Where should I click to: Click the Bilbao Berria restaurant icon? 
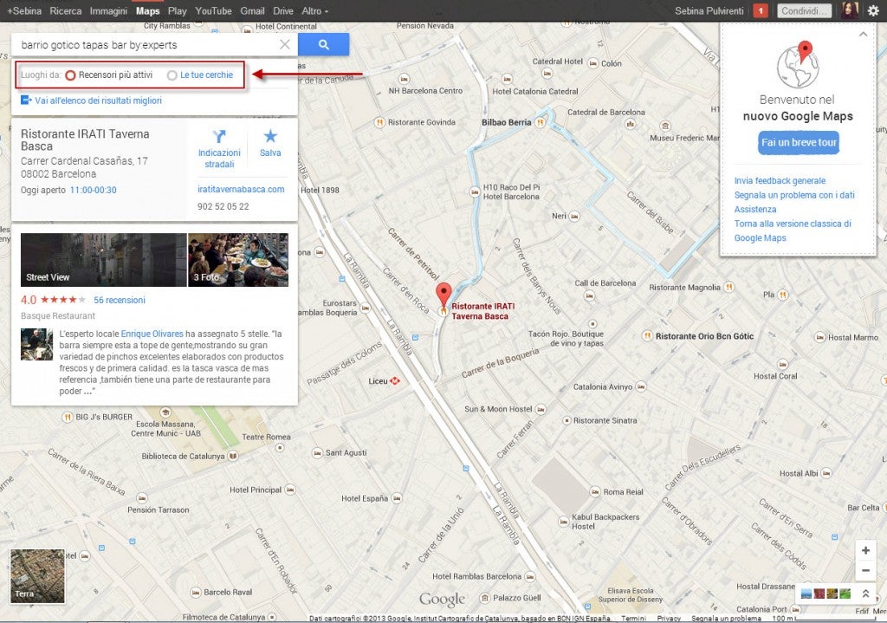pyautogui.click(x=541, y=121)
